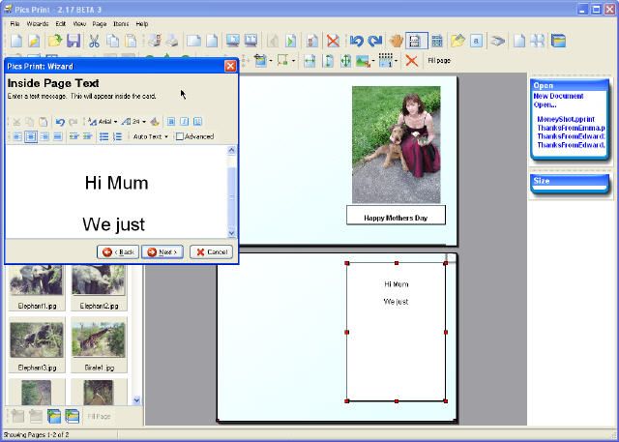Image resolution: width=619 pixels, height=442 pixels.
Task: Select the Giraffe1.jpg thumbnail
Action: (x=98, y=339)
